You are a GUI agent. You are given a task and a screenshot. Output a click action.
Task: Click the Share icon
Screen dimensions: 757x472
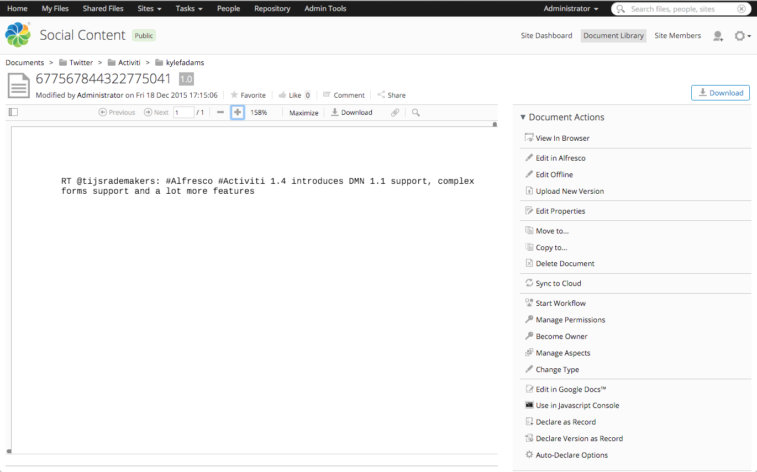381,95
